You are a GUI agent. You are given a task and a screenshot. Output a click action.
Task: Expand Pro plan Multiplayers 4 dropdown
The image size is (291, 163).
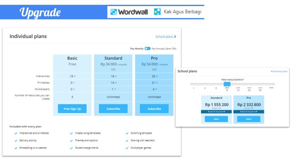(x=155, y=89)
